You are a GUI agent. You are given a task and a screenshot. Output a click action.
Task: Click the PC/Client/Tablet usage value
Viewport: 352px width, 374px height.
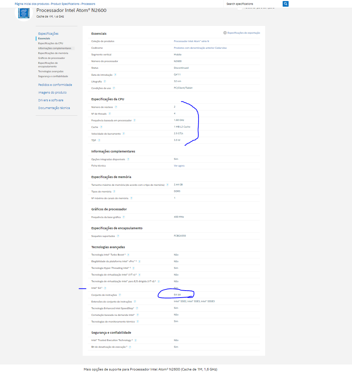point(183,88)
